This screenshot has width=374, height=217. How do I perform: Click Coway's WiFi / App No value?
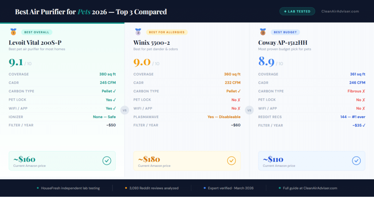[x=360, y=108]
